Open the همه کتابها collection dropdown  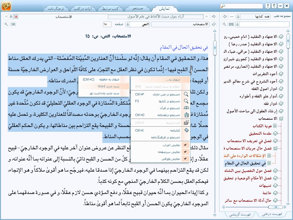238,17
